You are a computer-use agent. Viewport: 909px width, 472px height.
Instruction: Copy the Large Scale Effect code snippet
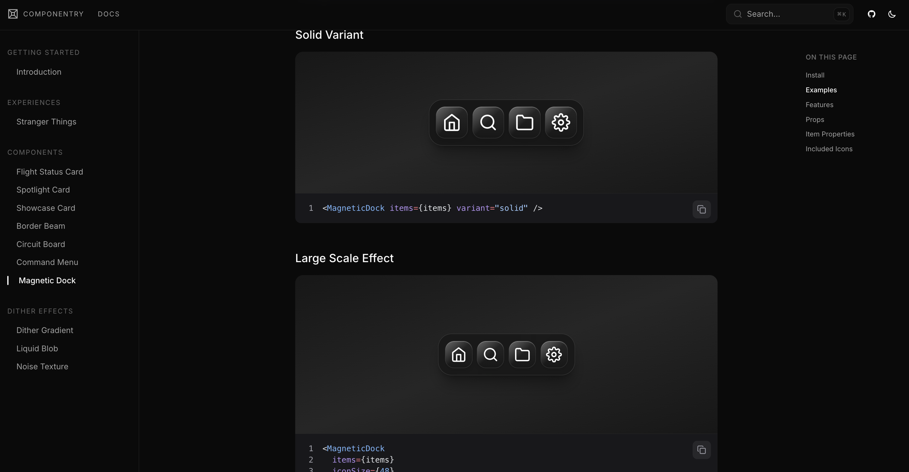701,450
